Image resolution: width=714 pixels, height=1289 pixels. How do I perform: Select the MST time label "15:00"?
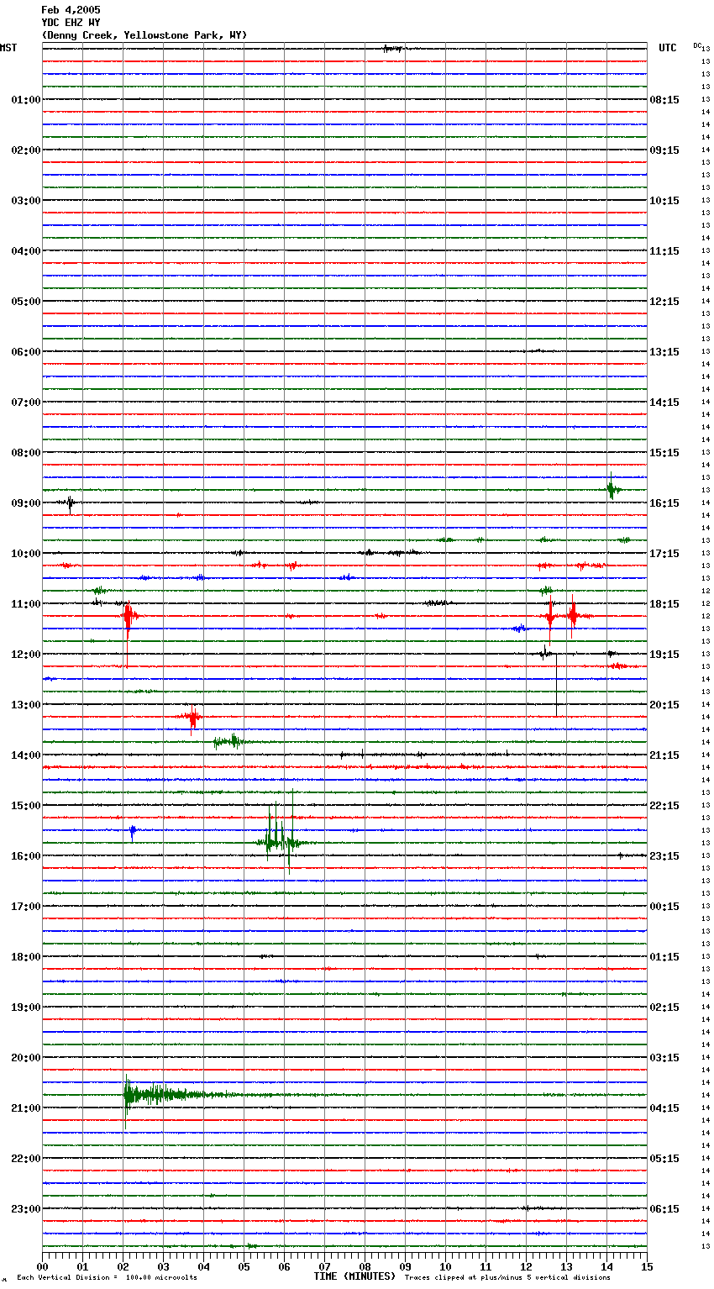pyautogui.click(x=26, y=806)
